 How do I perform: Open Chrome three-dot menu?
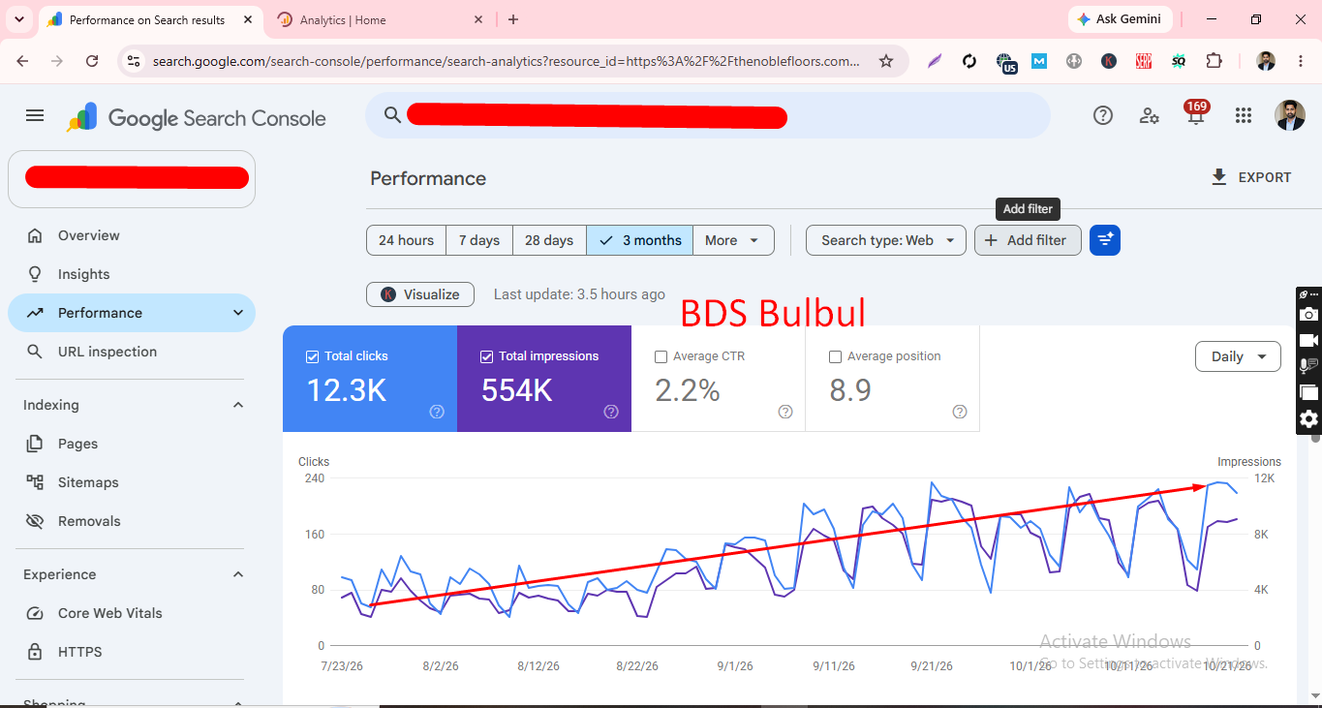tap(1299, 61)
